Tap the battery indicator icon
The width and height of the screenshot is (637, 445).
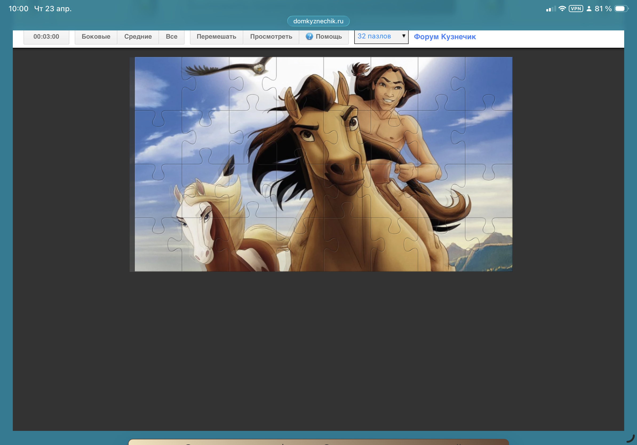[x=621, y=9]
